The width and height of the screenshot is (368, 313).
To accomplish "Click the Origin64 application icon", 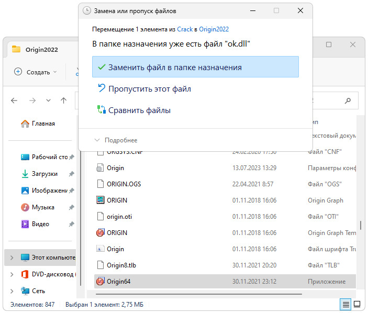I will tap(100, 281).
